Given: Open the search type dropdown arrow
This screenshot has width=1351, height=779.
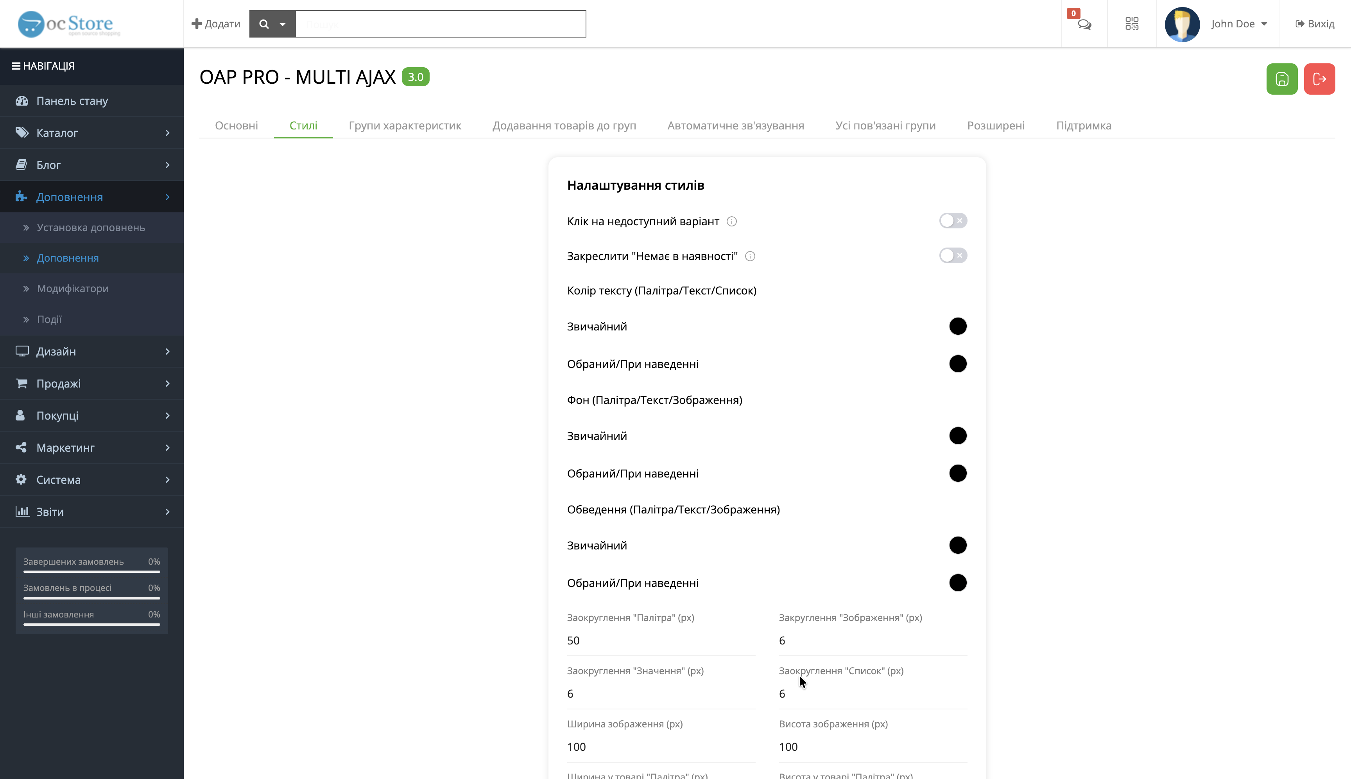Looking at the screenshot, I should (x=282, y=24).
